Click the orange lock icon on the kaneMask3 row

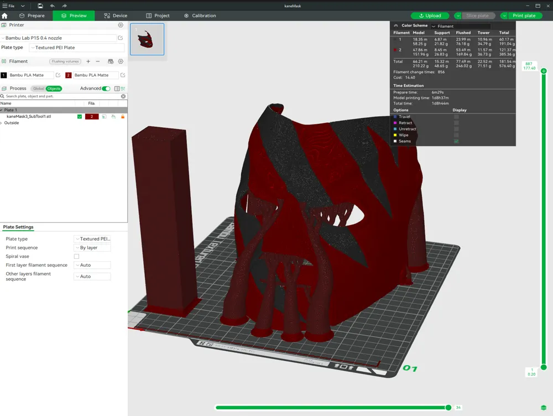click(x=123, y=116)
